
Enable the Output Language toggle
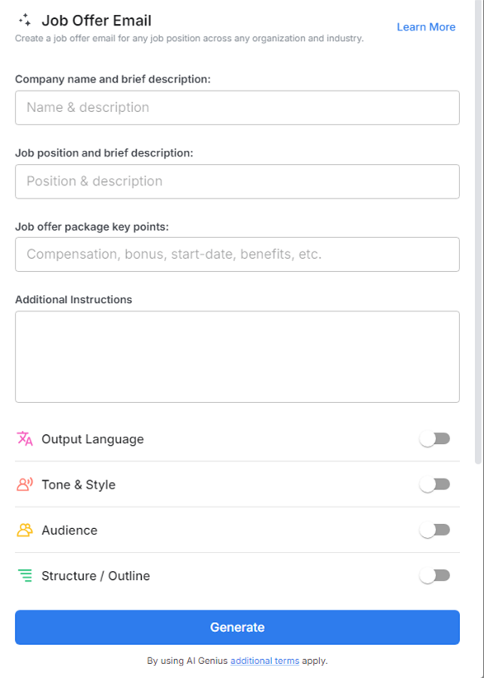click(x=435, y=438)
